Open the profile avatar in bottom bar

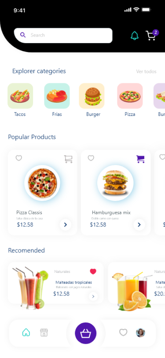[140, 333]
